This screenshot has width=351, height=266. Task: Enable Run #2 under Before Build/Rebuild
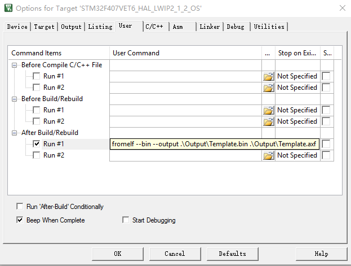click(x=37, y=121)
